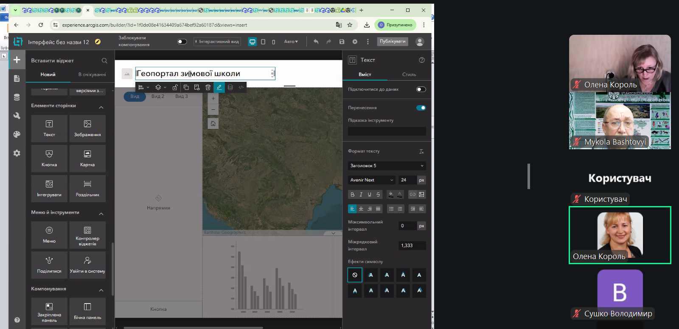The width and height of the screenshot is (679, 329).
Task: Open the Data panel in left sidebar
Action: 17,97
